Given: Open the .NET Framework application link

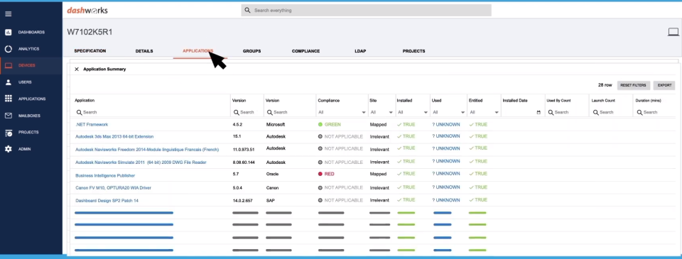Looking at the screenshot, I should coord(92,125).
